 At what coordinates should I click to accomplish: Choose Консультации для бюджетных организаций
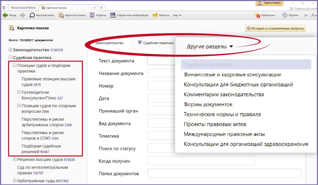(x=238, y=85)
